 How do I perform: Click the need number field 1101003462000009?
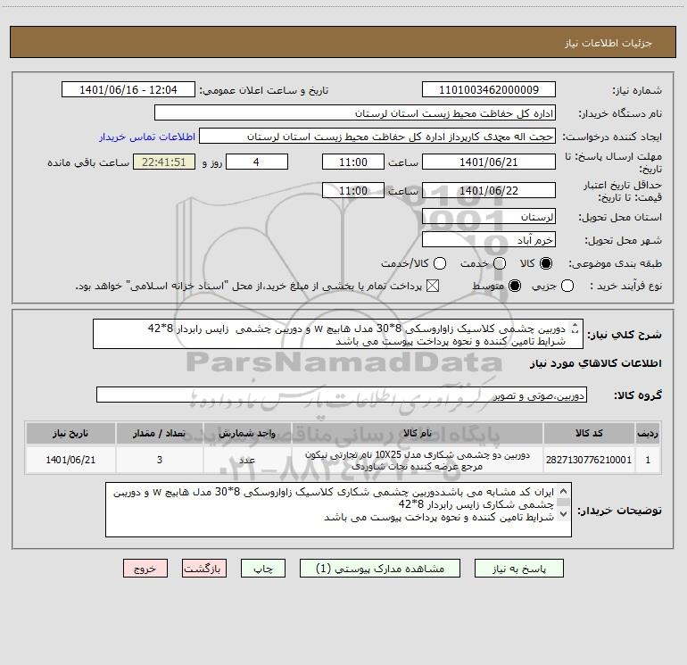pyautogui.click(x=489, y=90)
